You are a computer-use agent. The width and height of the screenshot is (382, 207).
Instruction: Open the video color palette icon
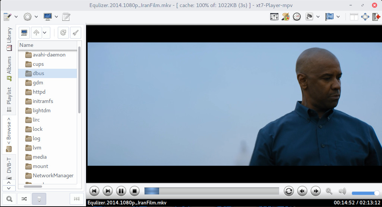click(x=285, y=17)
